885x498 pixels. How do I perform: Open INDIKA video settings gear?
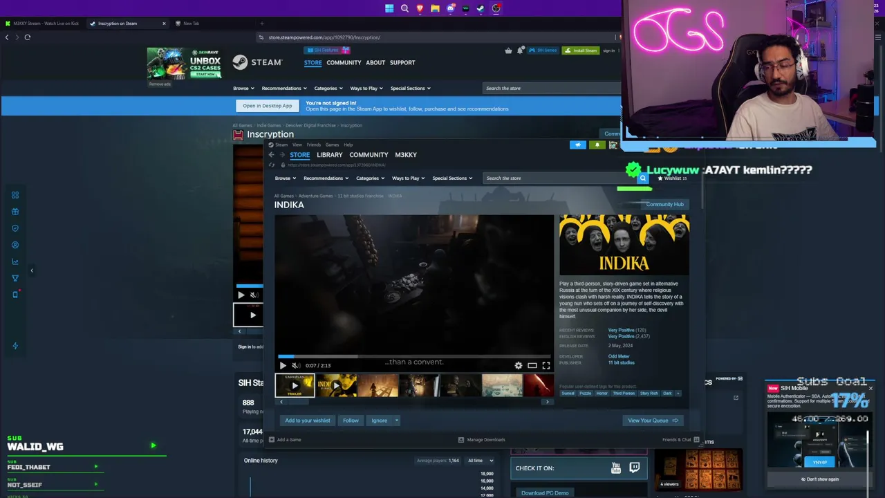coord(519,365)
